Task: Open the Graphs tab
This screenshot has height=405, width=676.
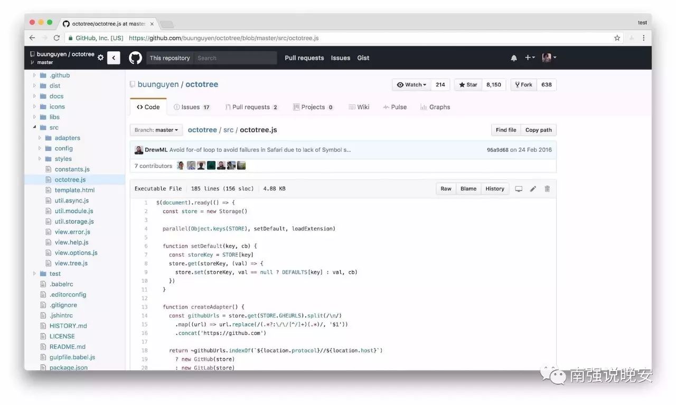Action: coord(435,107)
